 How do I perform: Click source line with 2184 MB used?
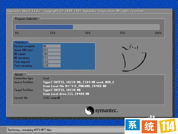(78, 82)
